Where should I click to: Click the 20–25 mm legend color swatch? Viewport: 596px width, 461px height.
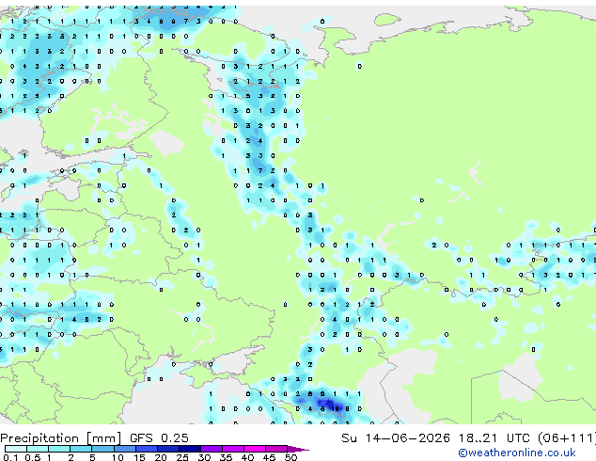point(167,449)
